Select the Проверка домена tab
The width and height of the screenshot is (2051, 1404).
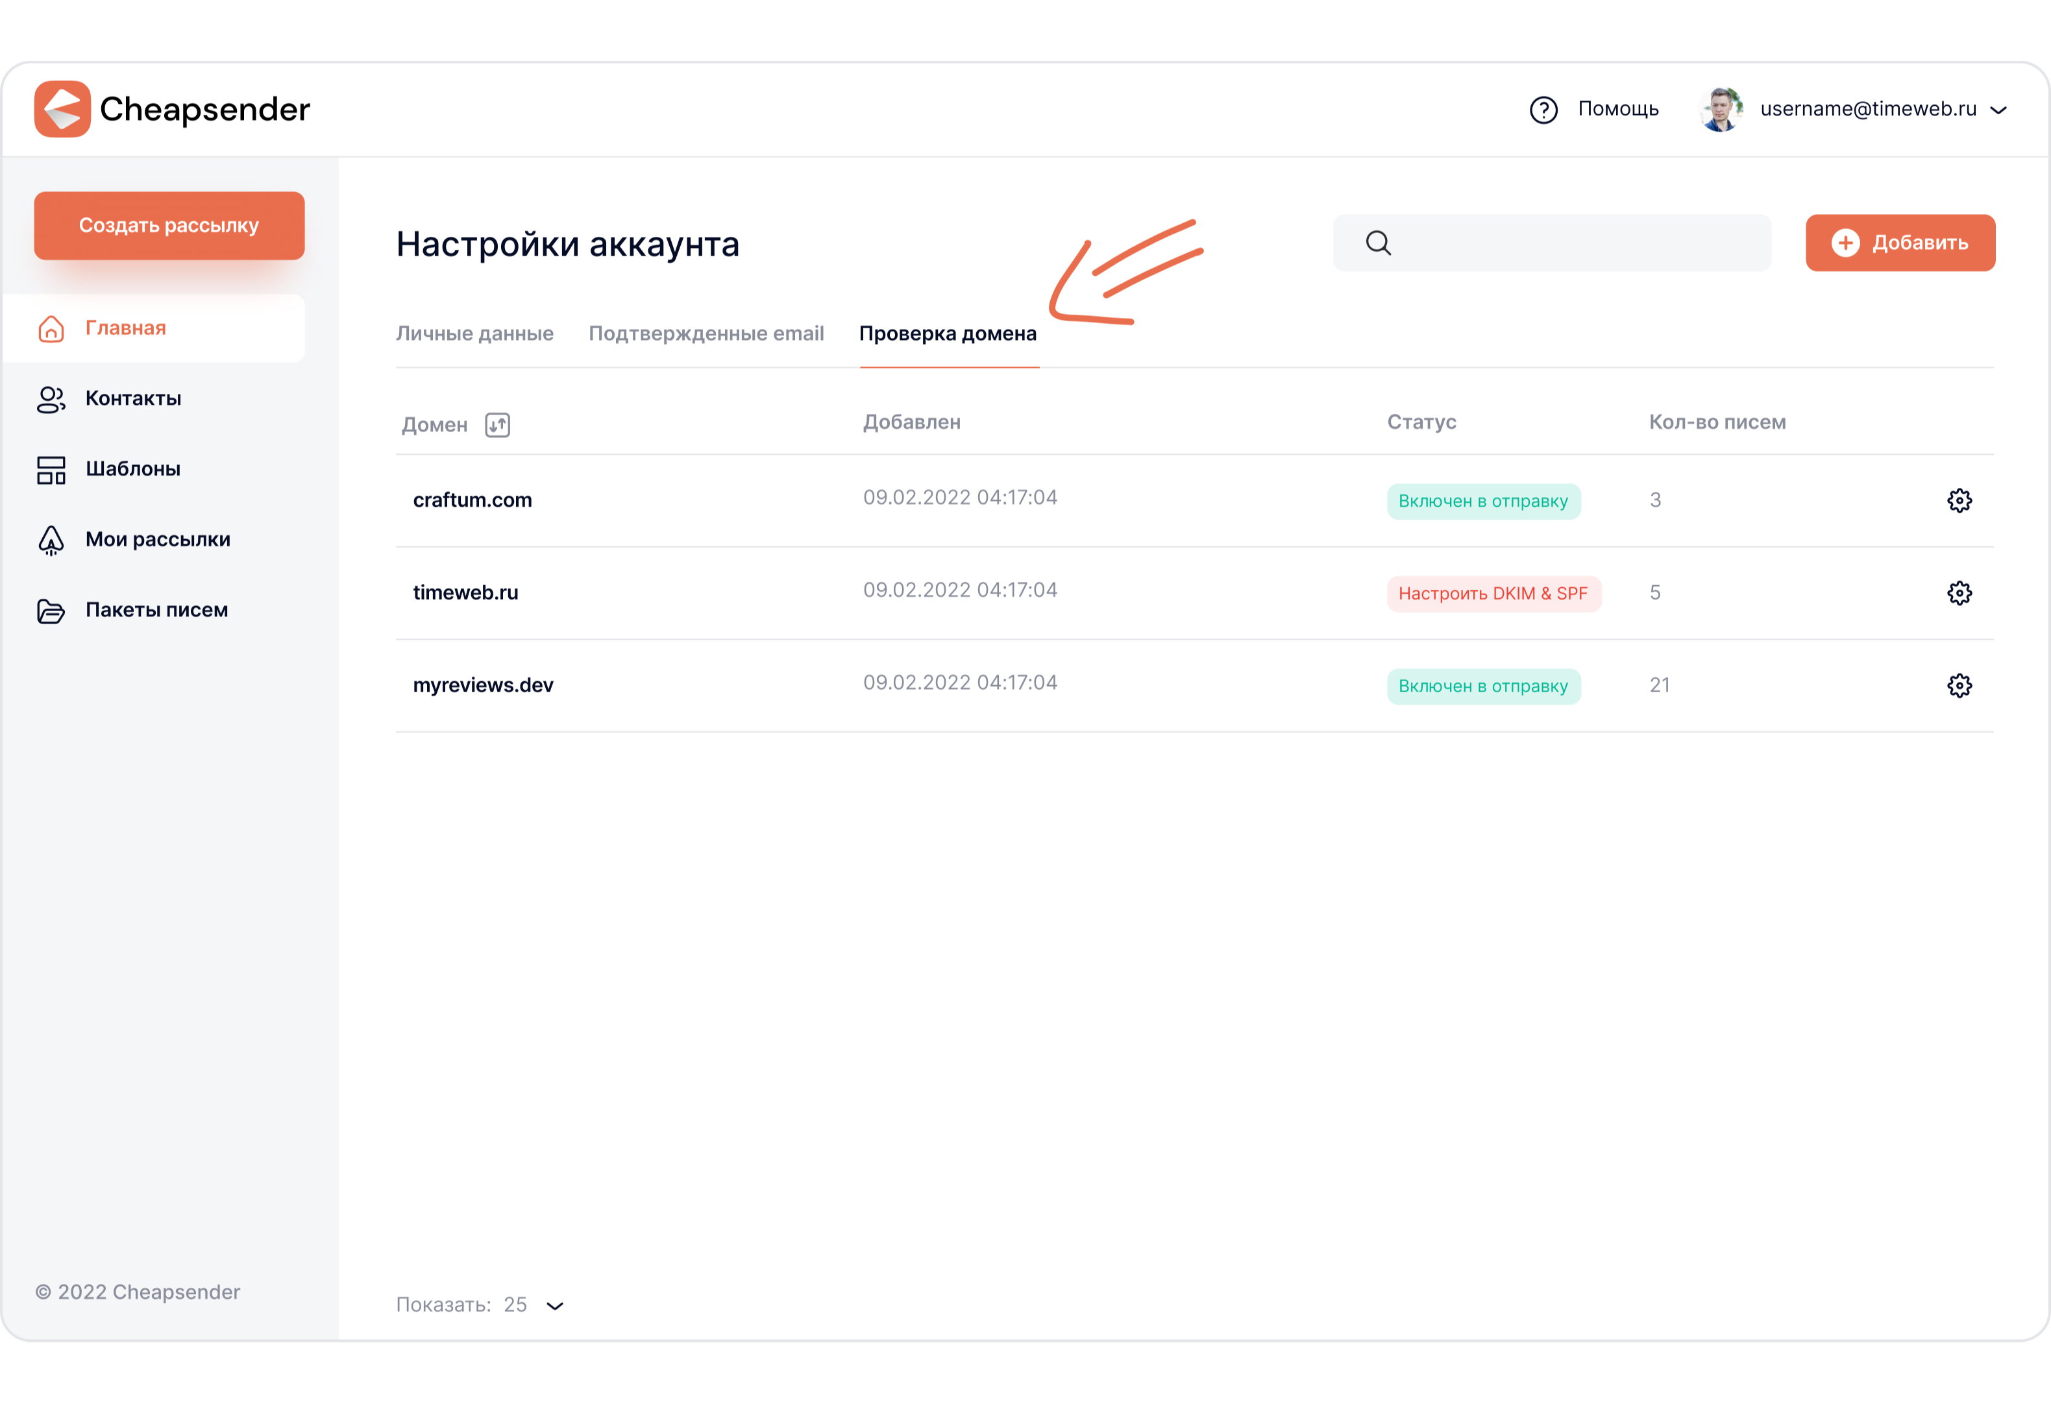pyautogui.click(x=948, y=333)
